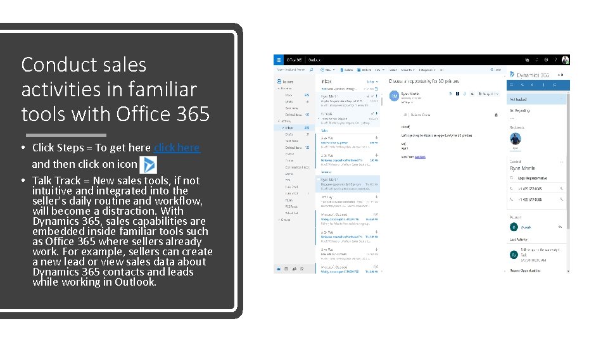The height and width of the screenshot is (342, 608).
Task: Click the Archive icon in toolbar
Action: click(x=359, y=70)
